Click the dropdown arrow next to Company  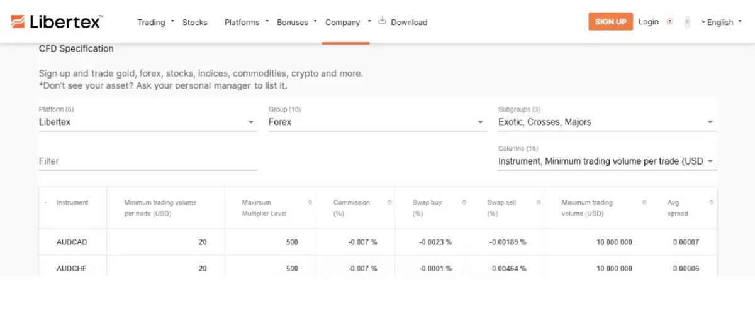(369, 21)
